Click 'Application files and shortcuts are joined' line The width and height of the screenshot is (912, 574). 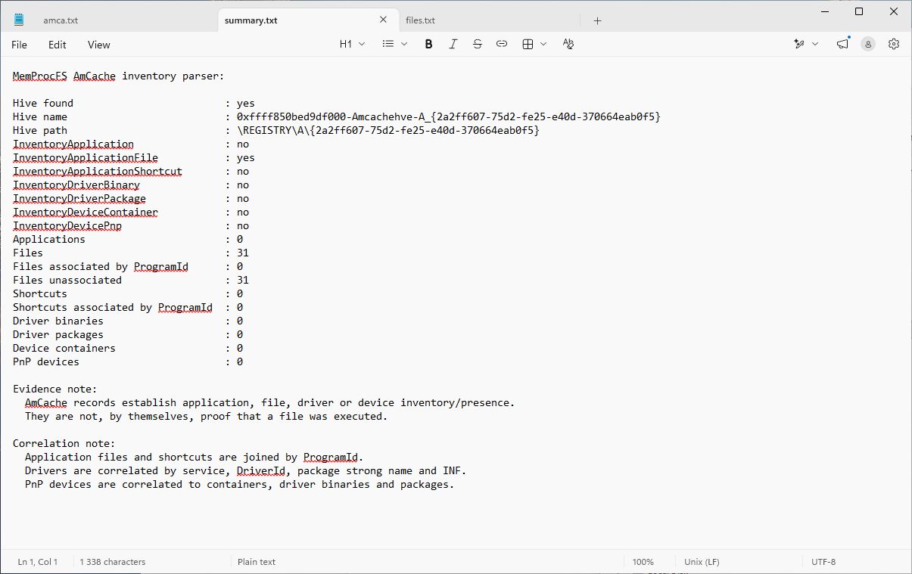pyautogui.click(x=195, y=457)
